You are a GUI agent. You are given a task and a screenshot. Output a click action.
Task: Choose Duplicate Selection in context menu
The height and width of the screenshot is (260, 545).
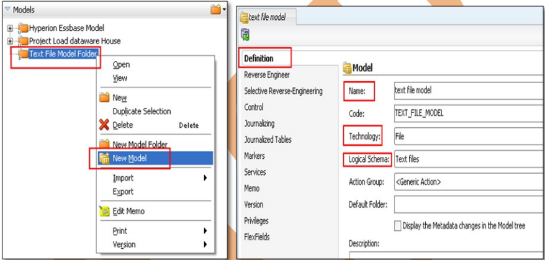[x=142, y=112]
